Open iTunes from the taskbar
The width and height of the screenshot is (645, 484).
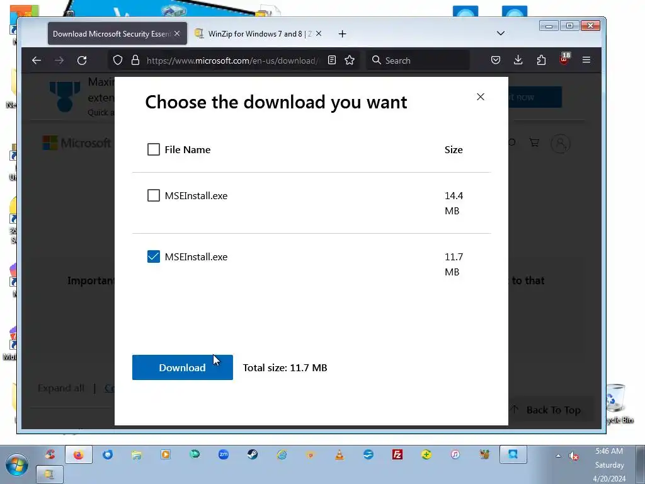coord(455,455)
